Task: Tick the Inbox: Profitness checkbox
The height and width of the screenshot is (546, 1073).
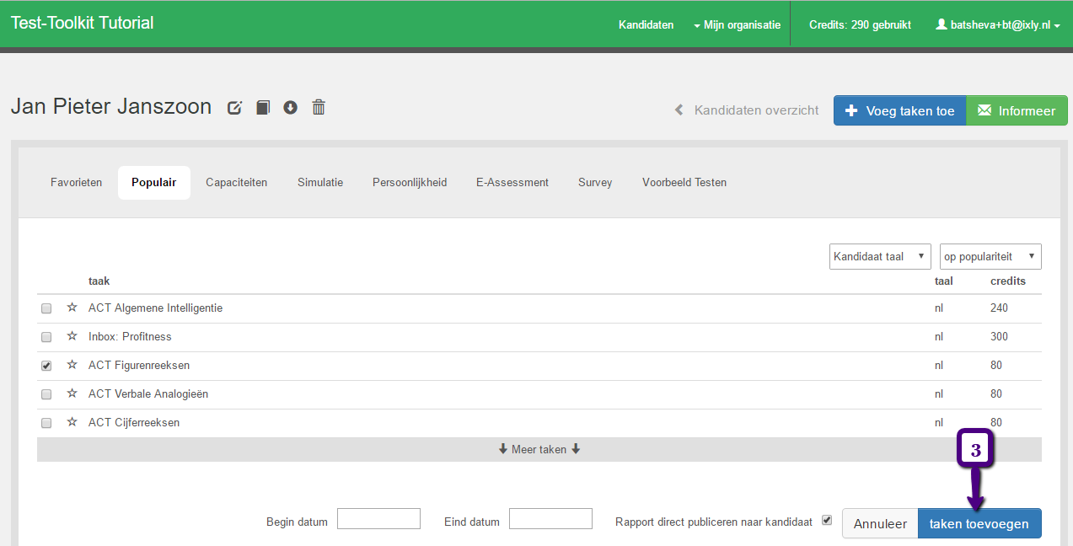Action: [46, 337]
